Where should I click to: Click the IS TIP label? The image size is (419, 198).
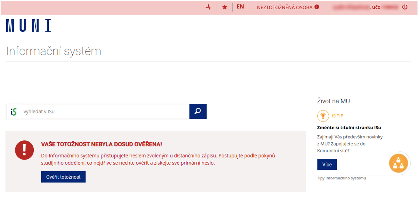337,116
